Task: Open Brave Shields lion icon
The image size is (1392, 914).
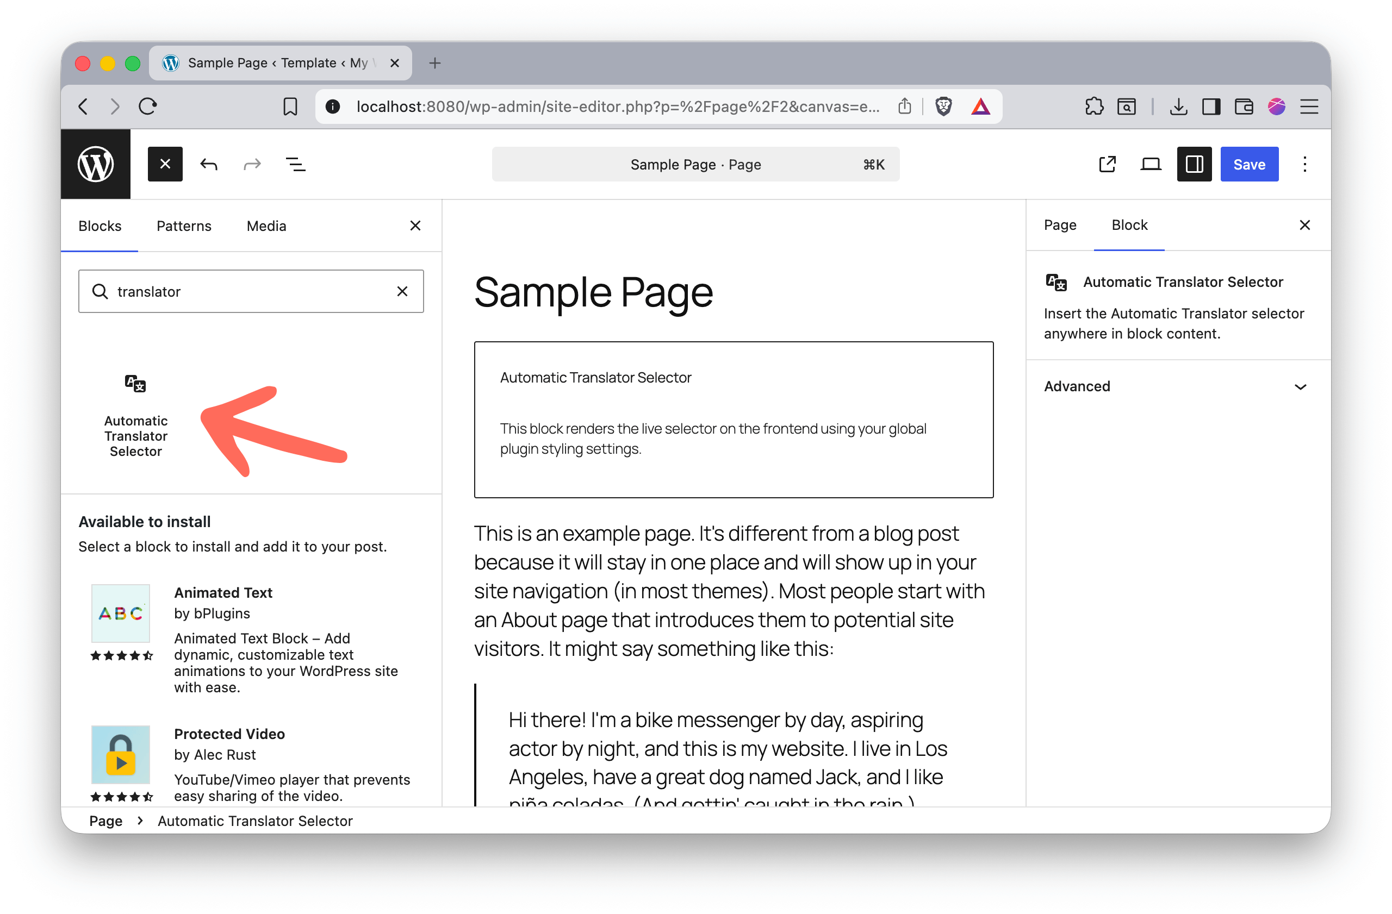Action: coord(943,107)
